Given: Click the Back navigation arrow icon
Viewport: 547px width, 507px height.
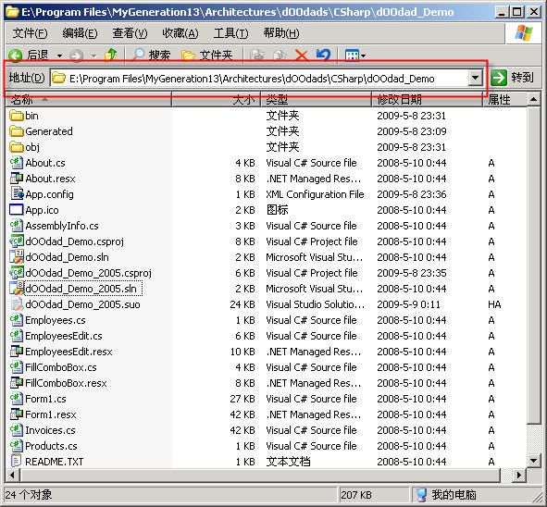Looking at the screenshot, I should (16, 56).
